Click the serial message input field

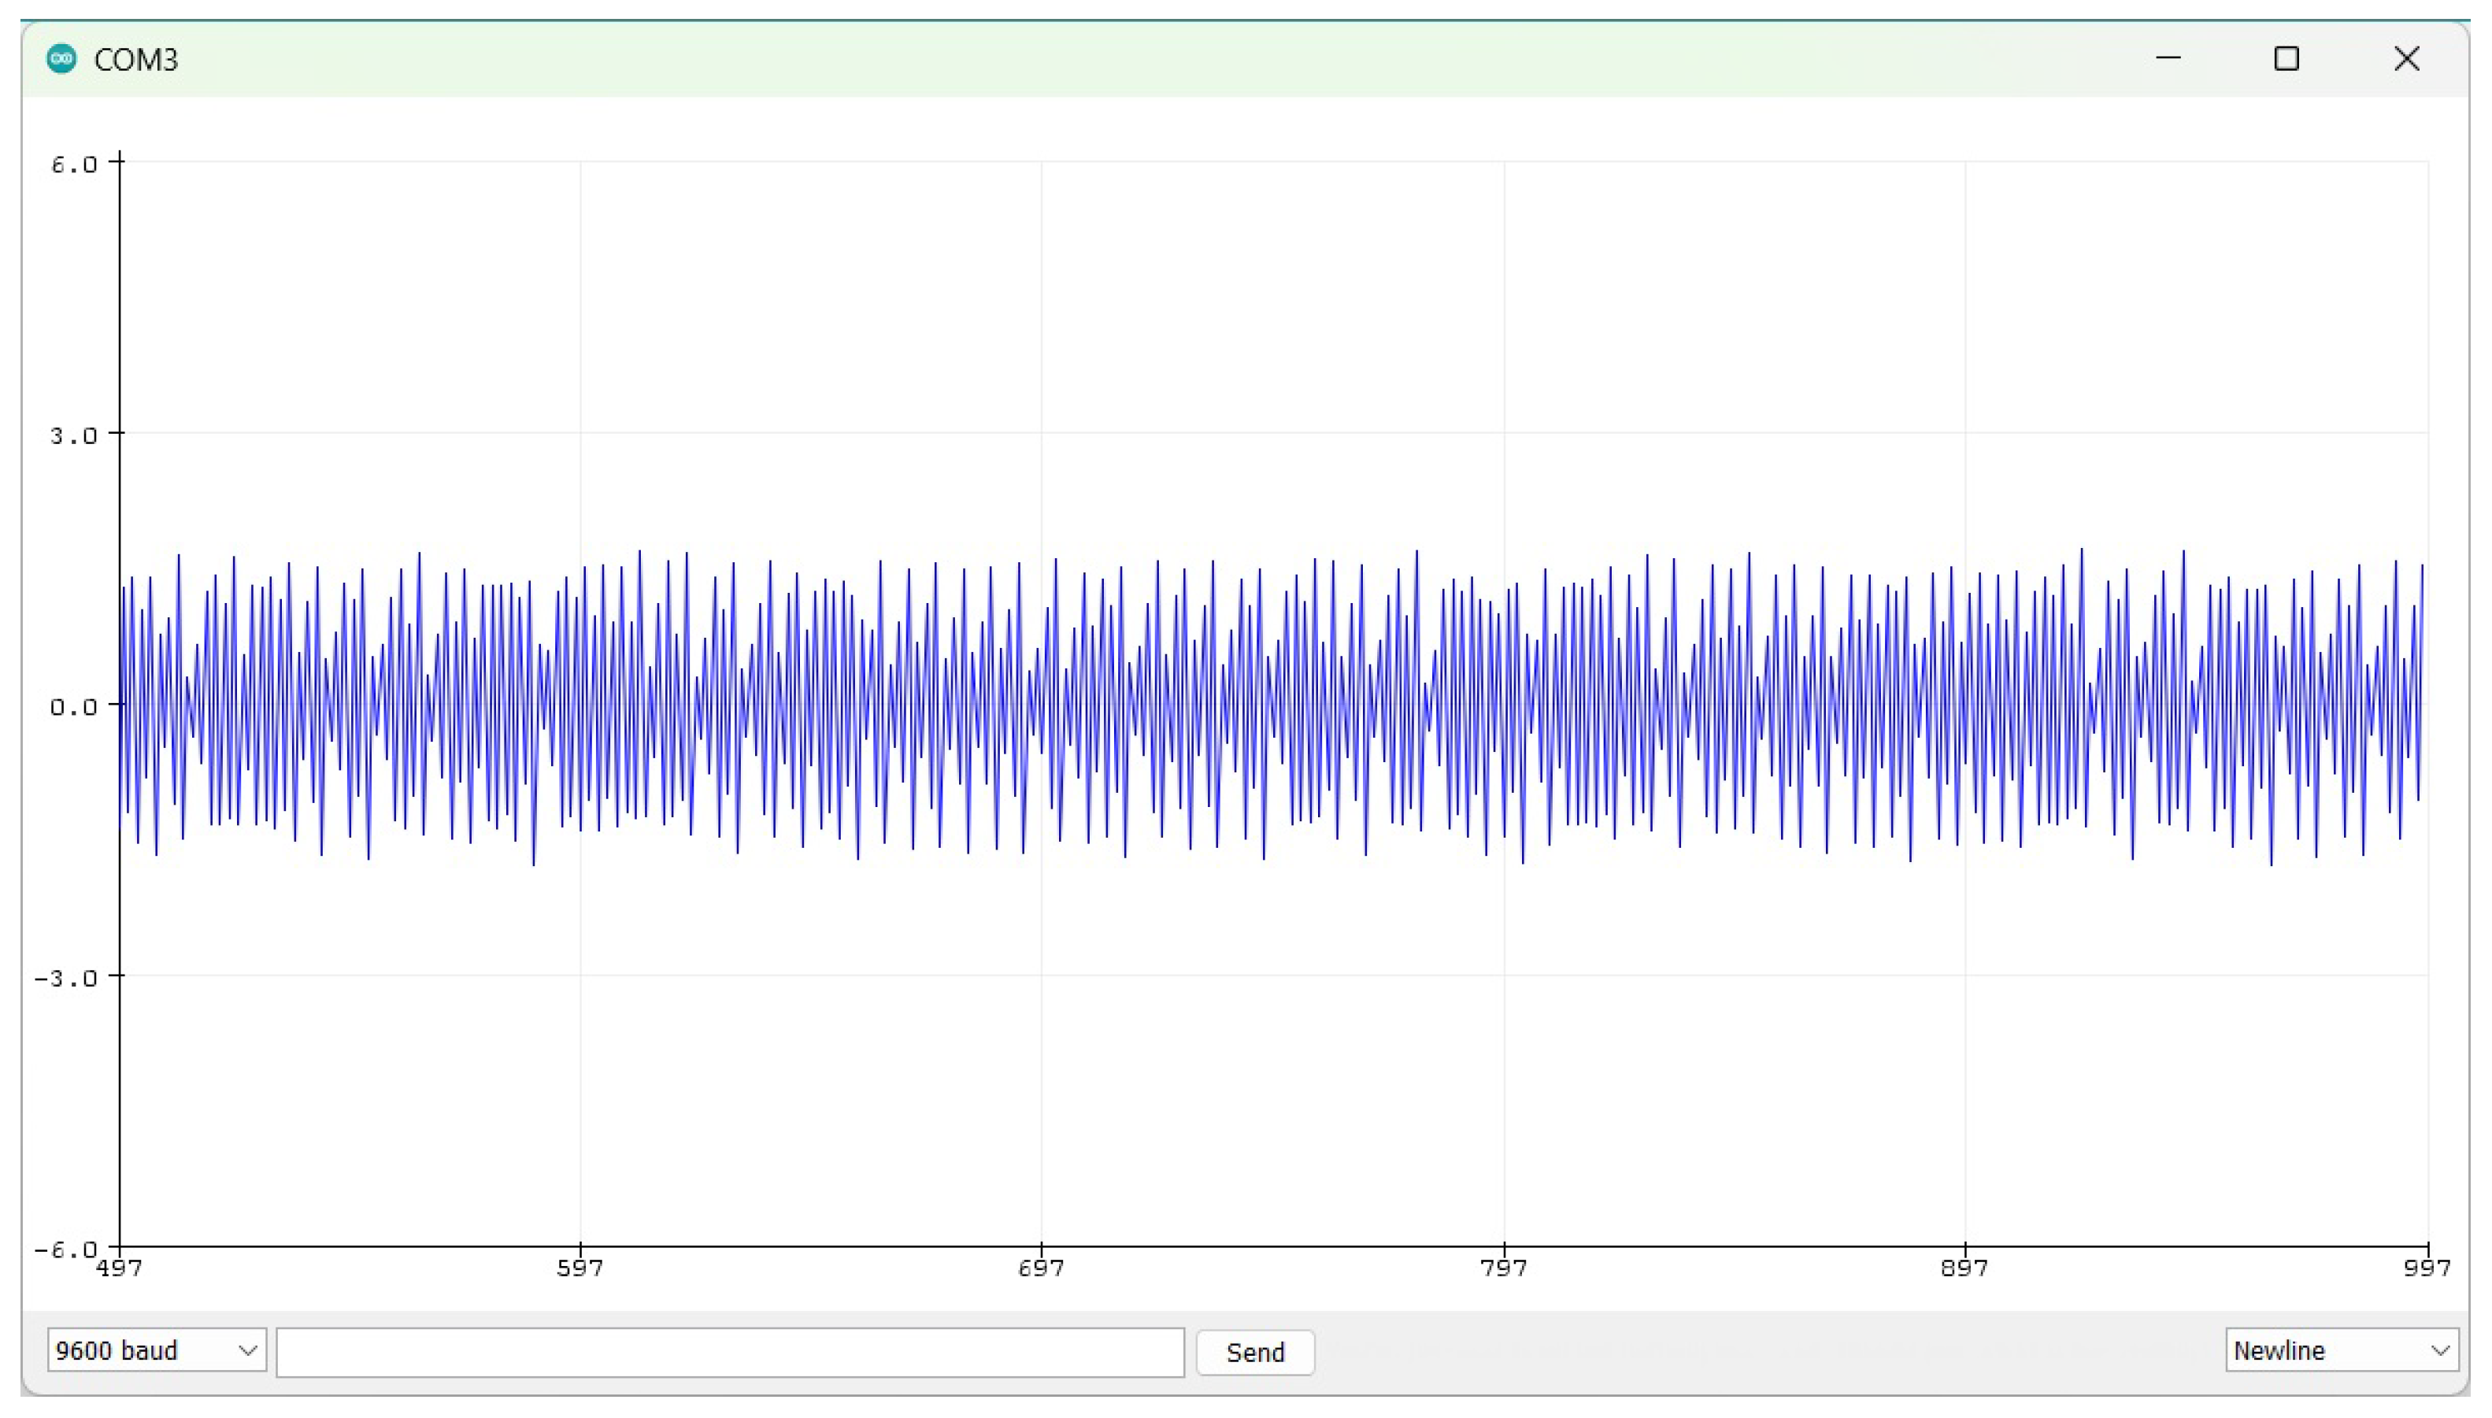coord(729,1352)
